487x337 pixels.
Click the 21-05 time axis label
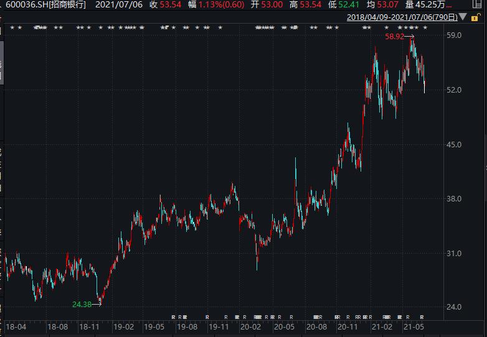414,326
